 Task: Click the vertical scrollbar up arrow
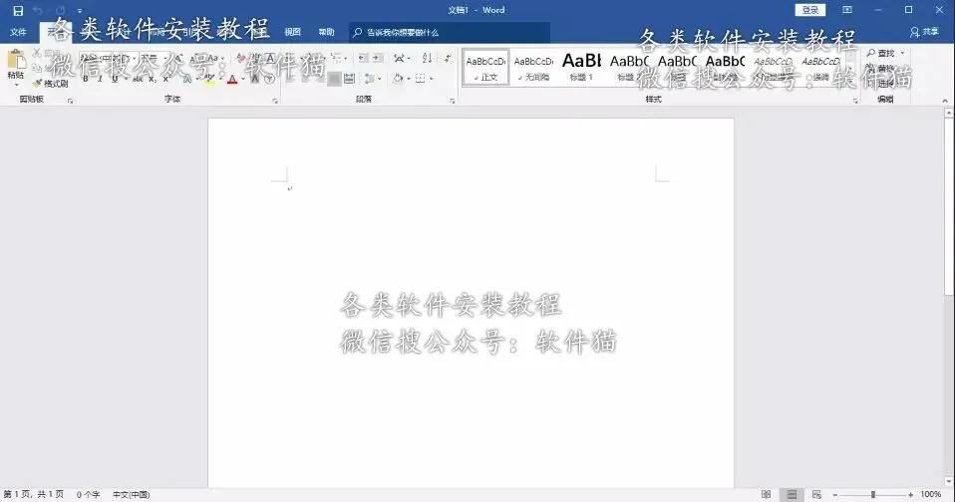[949, 113]
